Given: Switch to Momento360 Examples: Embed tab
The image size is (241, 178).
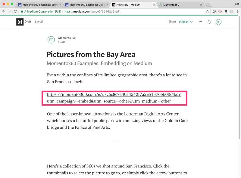Looking at the screenshot, I should pyautogui.click(x=40, y=5).
